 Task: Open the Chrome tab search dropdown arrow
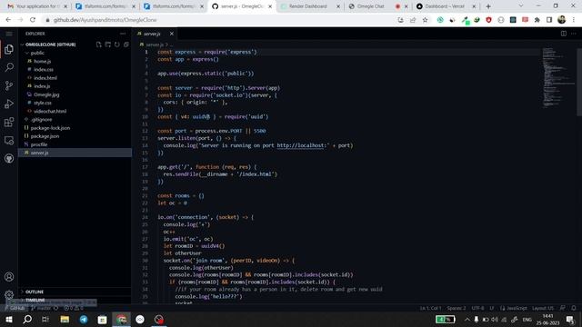(x=521, y=6)
